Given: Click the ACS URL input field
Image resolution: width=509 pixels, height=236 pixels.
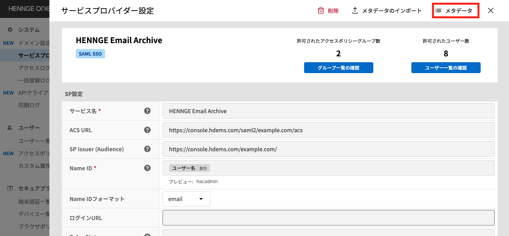Looking at the screenshot, I should (329, 130).
